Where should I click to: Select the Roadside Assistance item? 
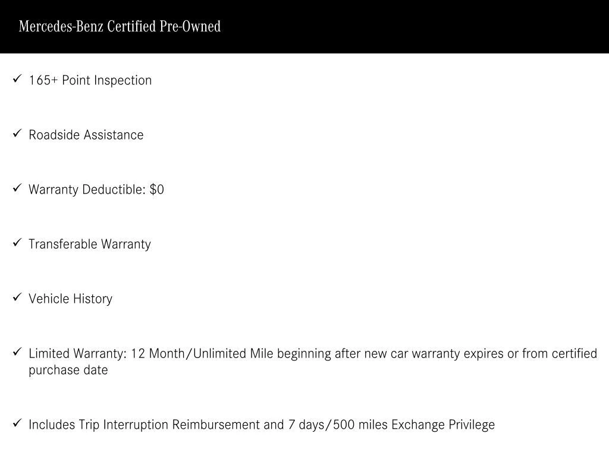pos(86,135)
